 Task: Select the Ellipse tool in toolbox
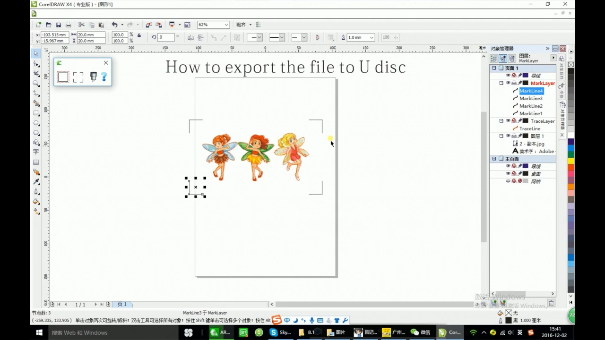pyautogui.click(x=36, y=123)
